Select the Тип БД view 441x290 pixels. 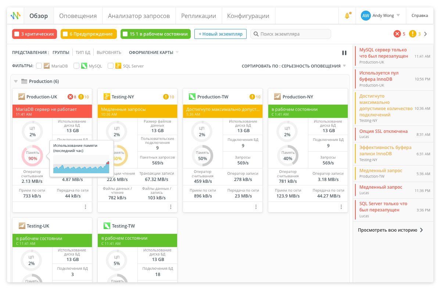tap(83, 52)
